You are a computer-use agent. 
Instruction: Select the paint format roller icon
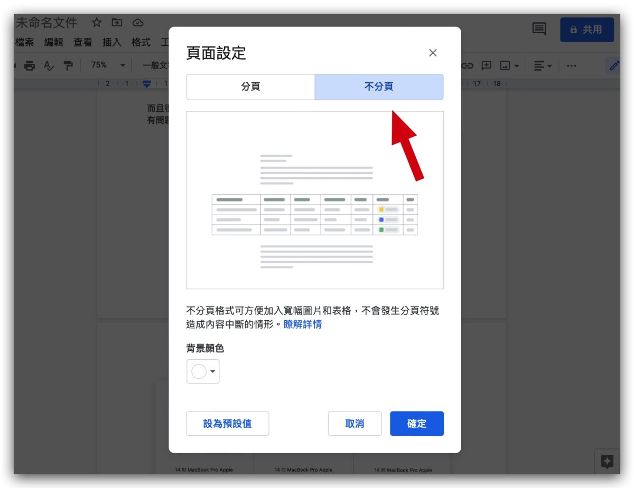pos(68,65)
